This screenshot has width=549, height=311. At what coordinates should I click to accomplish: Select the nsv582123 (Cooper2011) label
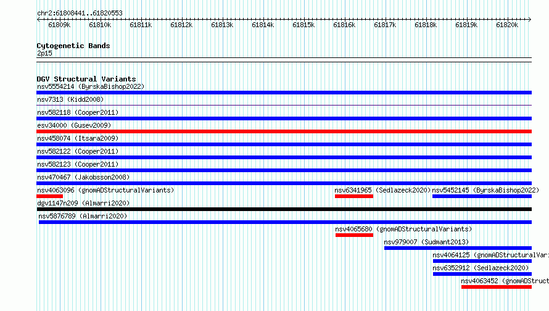[78, 164]
